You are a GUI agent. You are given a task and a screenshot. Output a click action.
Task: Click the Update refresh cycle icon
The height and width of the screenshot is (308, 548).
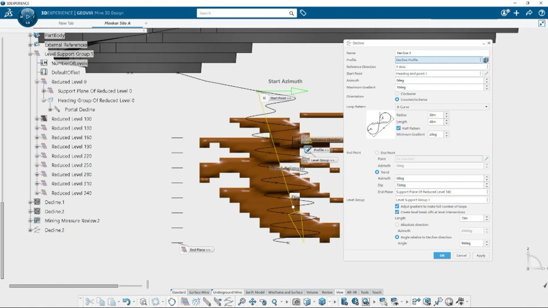(155, 301)
